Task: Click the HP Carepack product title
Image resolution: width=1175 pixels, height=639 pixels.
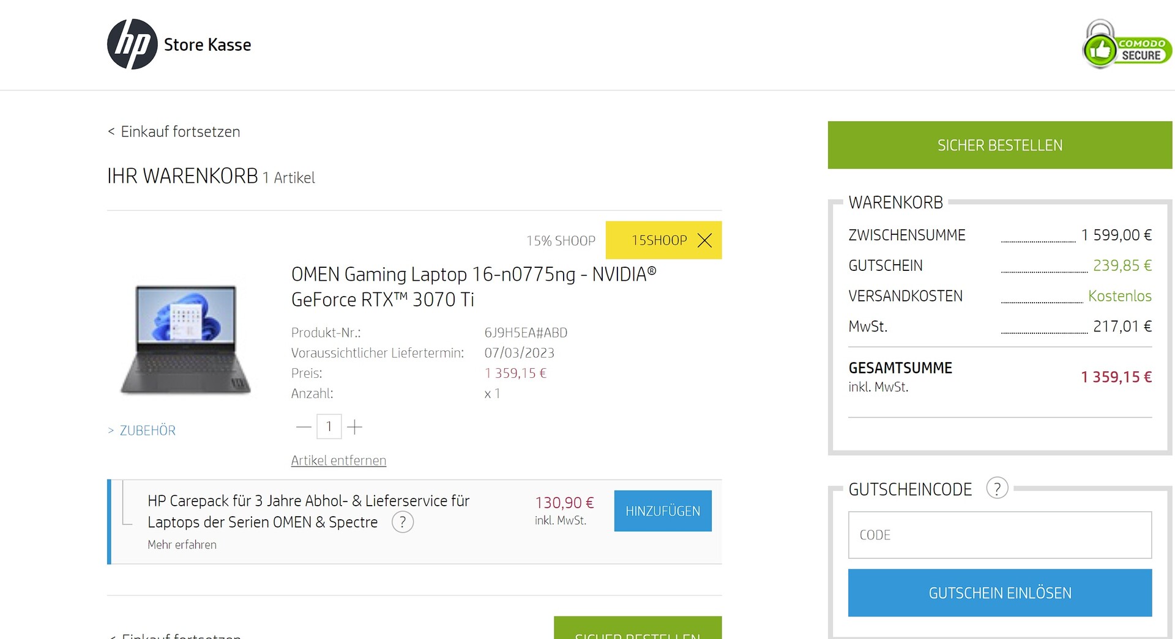Action: click(x=308, y=511)
